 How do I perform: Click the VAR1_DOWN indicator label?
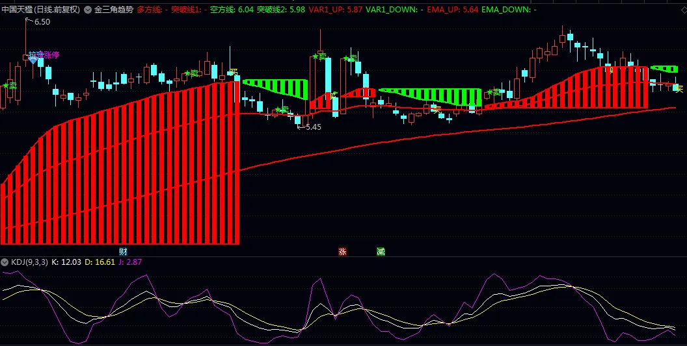coord(395,9)
